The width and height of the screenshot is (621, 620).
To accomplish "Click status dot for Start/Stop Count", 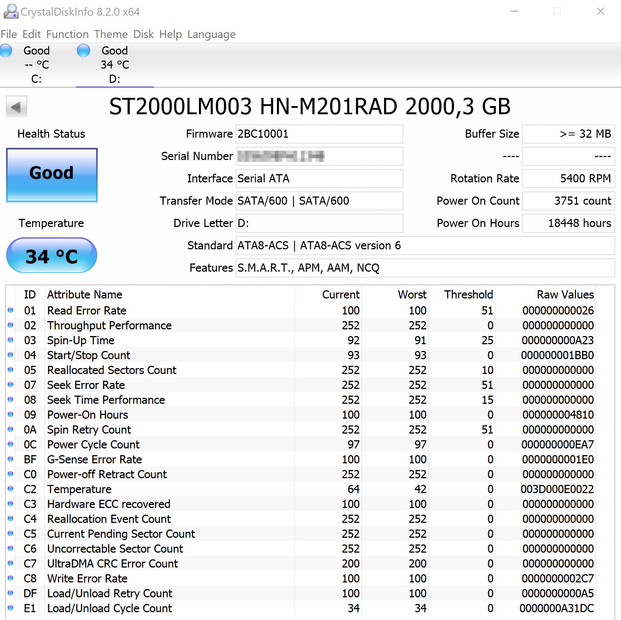I will tap(10, 355).
